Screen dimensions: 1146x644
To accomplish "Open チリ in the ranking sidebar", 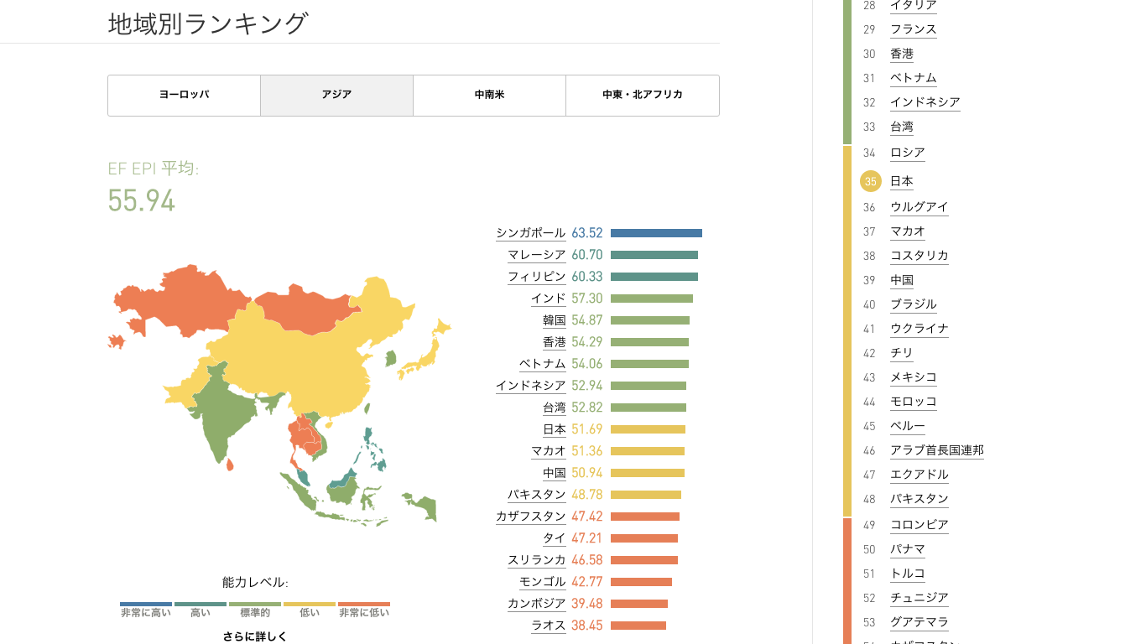I will coord(902,353).
